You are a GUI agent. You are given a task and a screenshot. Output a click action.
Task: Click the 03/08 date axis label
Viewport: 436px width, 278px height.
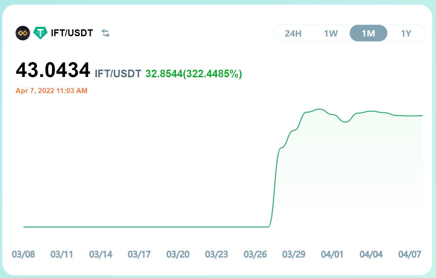pos(23,254)
